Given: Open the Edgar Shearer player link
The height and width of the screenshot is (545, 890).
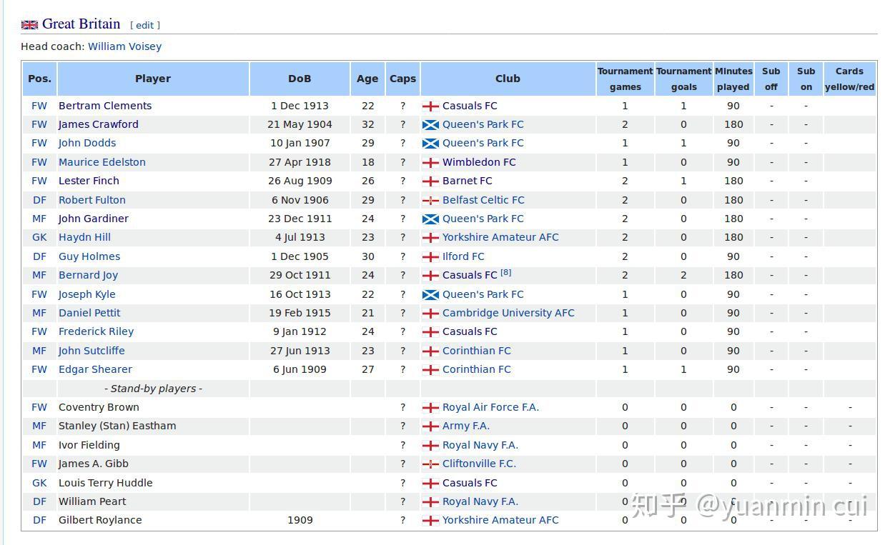Looking at the screenshot, I should pyautogui.click(x=95, y=369).
